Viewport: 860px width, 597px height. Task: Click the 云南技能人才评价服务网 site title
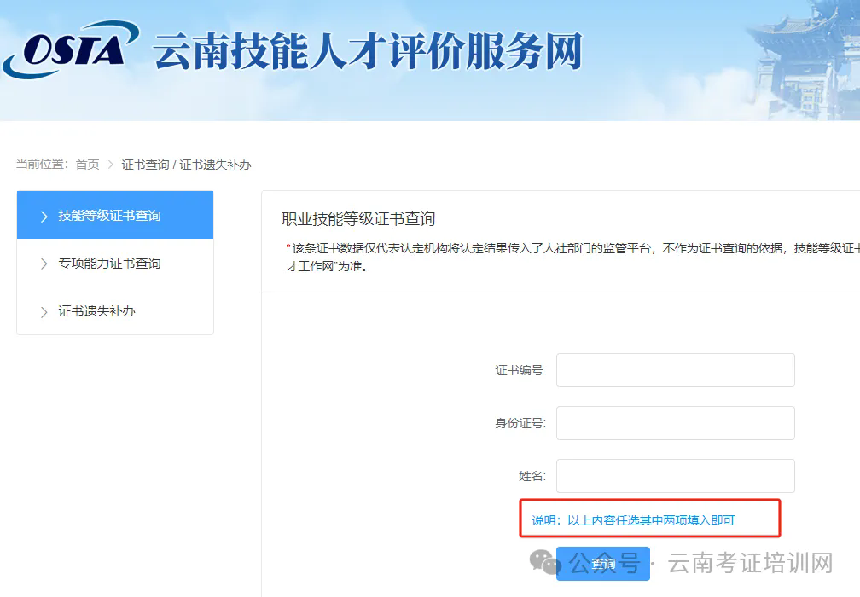click(367, 52)
